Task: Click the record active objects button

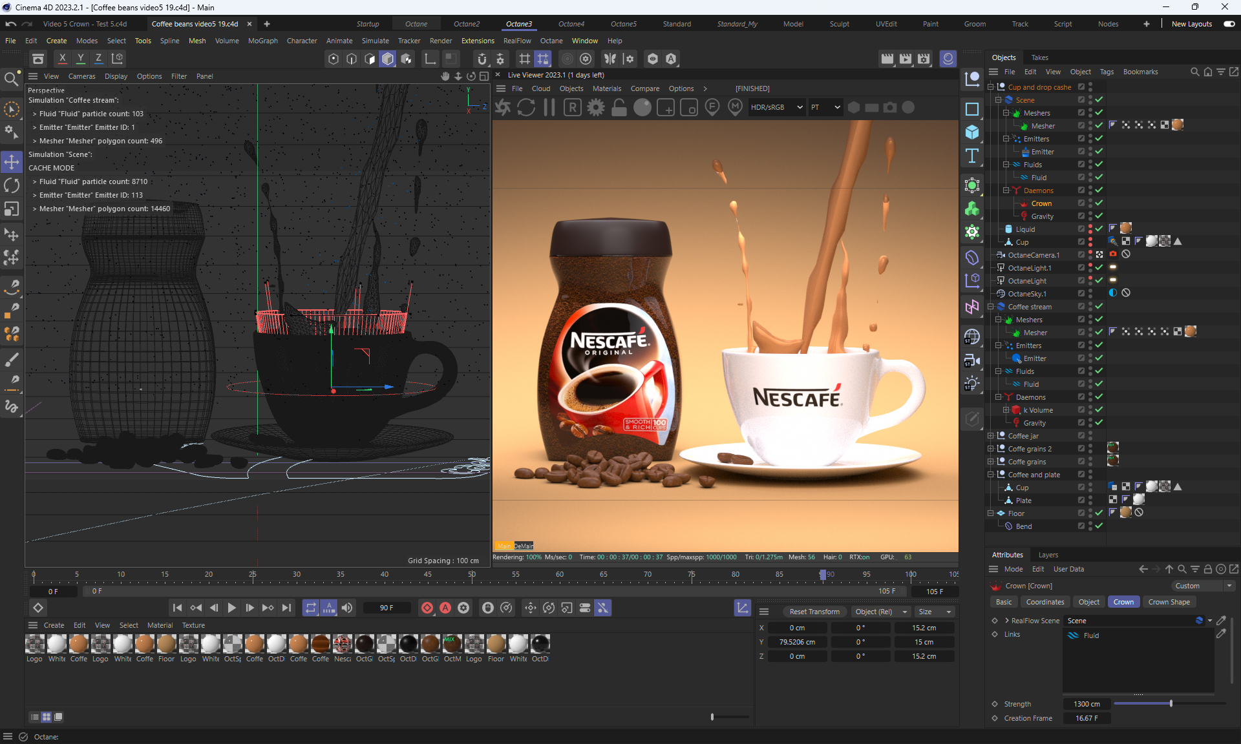Action: [427, 608]
